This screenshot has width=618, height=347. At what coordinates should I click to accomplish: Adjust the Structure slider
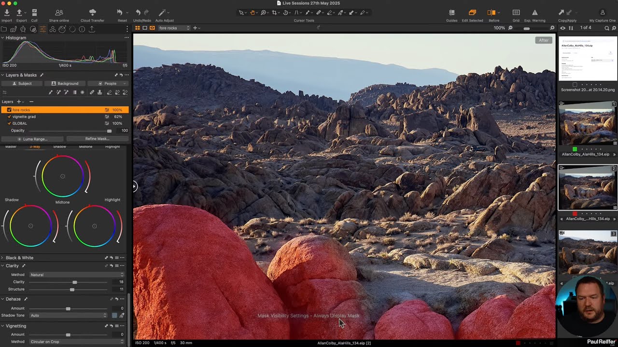(x=72, y=289)
